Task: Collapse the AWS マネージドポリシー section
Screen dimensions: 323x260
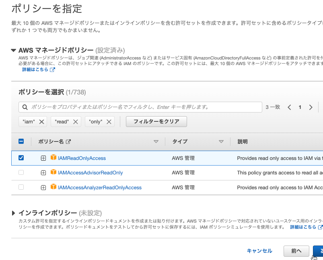Action: [x=13, y=50]
